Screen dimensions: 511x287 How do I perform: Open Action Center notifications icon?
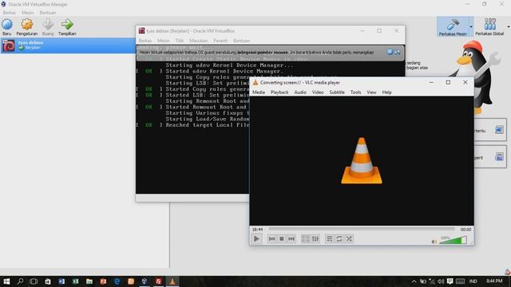[x=450, y=281]
